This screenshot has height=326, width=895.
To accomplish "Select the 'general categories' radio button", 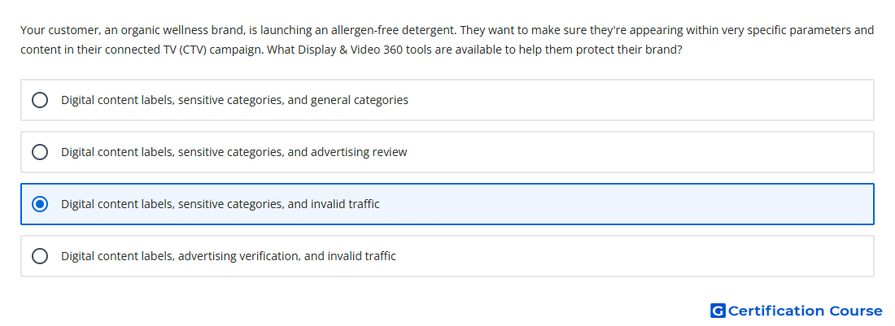I will [x=39, y=100].
